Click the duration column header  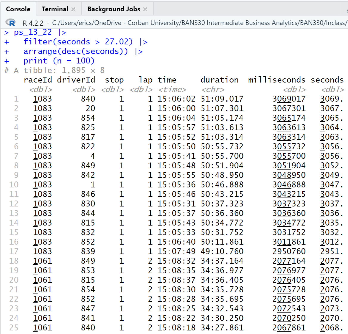(219, 80)
